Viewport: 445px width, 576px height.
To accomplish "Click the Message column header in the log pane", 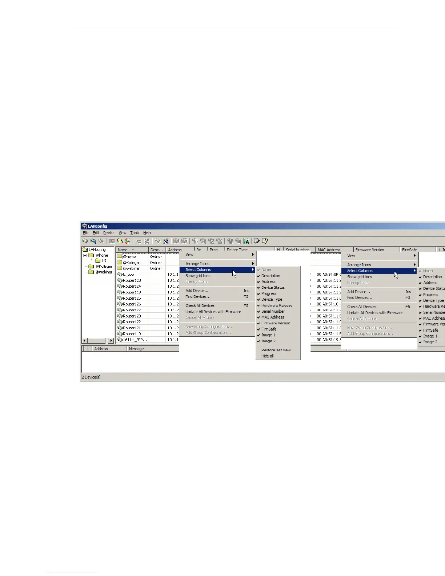I will coord(153,349).
